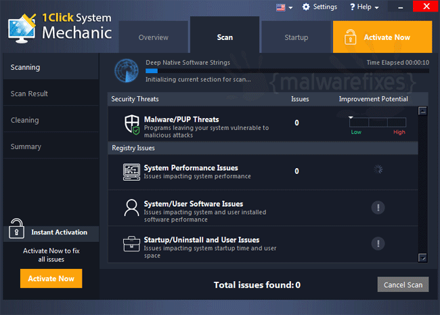
Task: Click the Startup/Uninstall briefcase icon
Action: tap(131, 244)
